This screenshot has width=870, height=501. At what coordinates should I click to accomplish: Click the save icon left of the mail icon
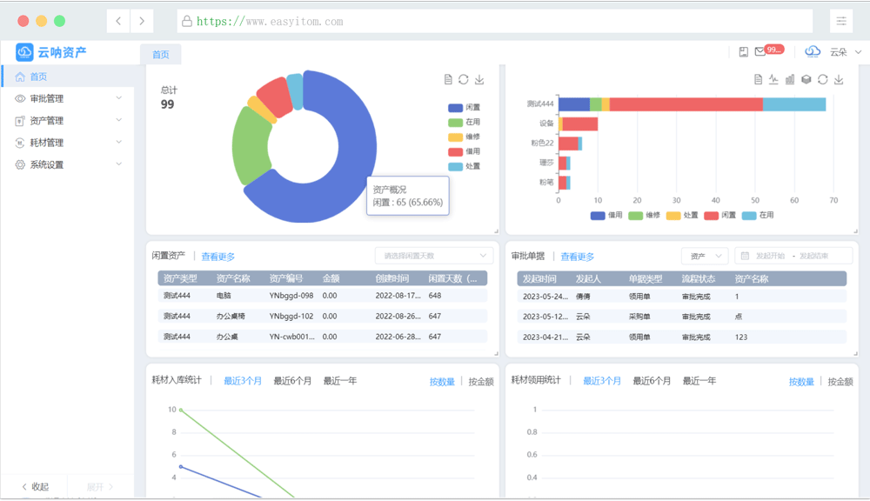point(744,52)
